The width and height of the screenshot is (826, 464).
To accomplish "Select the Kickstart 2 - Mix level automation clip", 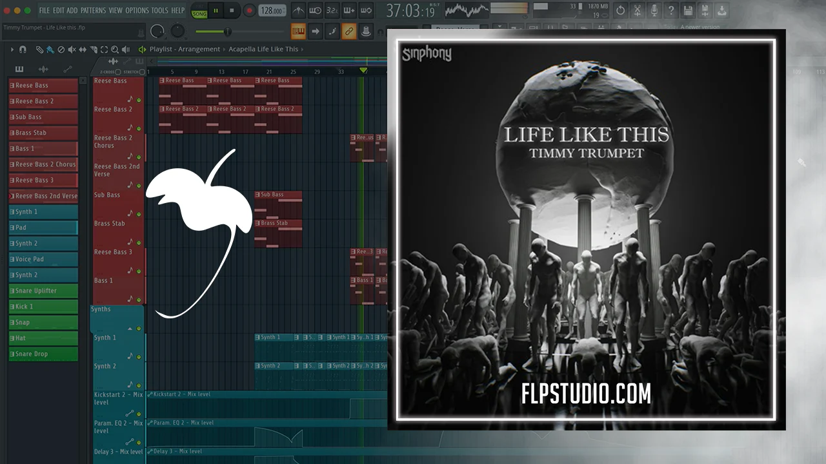I will [x=267, y=405].
